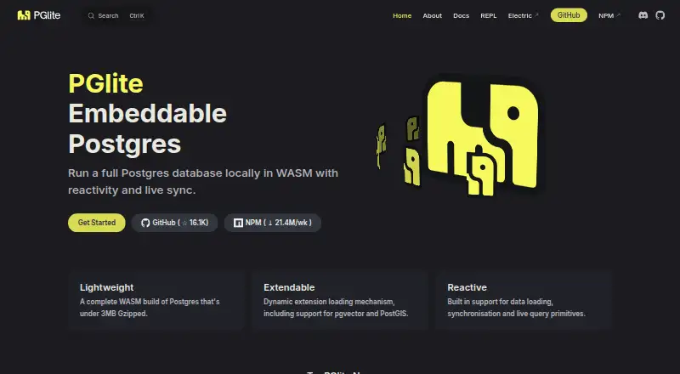This screenshot has height=374, width=680.
Task: Open the Reactive feature card
Action: [x=524, y=300]
